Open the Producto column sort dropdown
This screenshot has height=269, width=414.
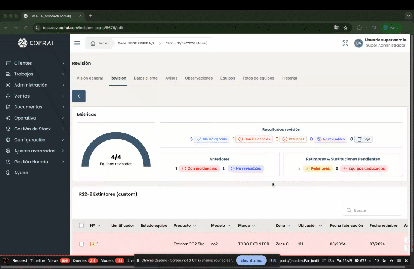point(194,226)
